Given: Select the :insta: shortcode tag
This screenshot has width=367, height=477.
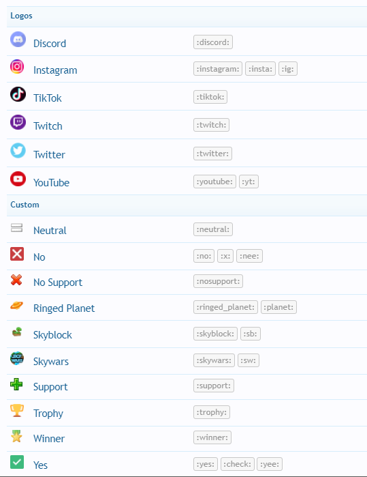Looking at the screenshot, I should coord(261,69).
